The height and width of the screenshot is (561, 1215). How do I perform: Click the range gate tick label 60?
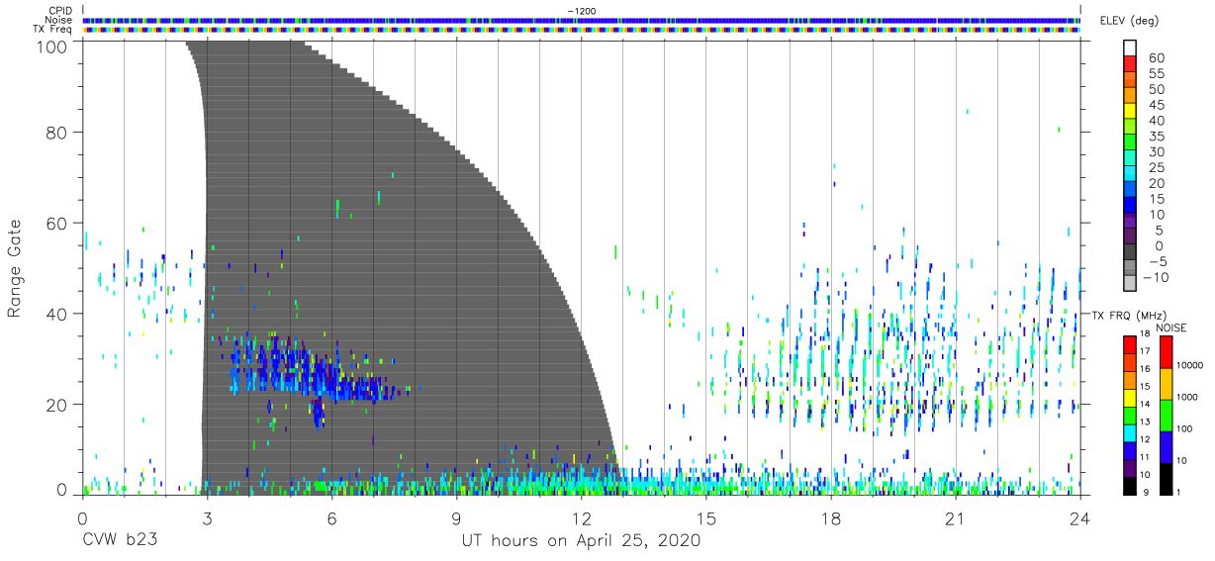click(56, 224)
